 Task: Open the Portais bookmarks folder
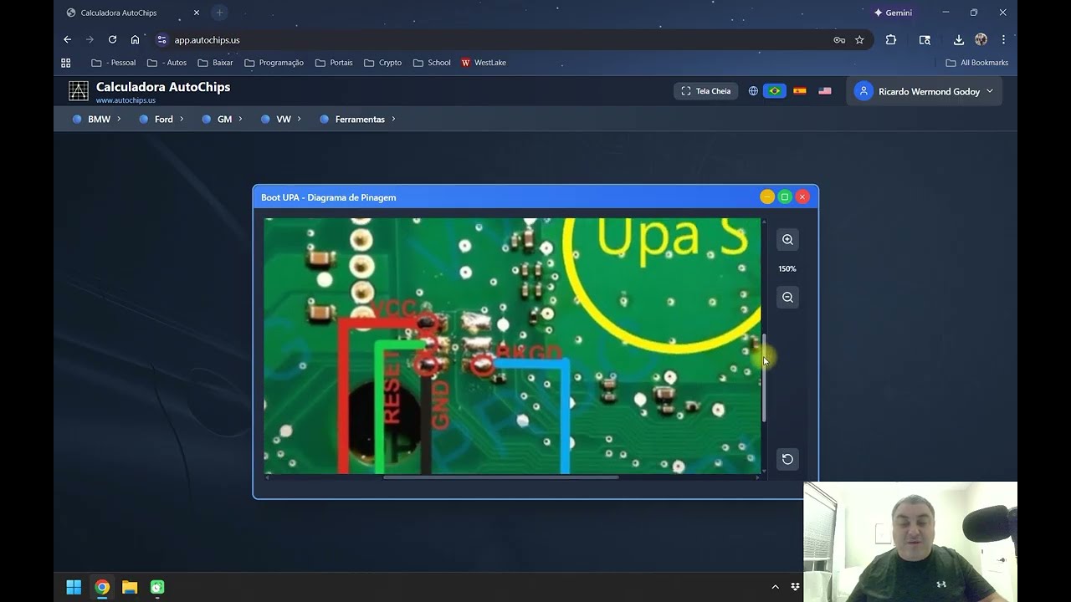tap(334, 63)
